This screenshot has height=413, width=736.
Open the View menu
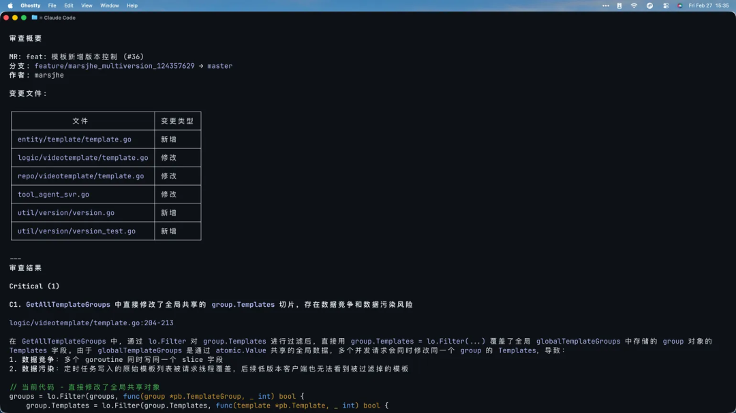click(87, 5)
